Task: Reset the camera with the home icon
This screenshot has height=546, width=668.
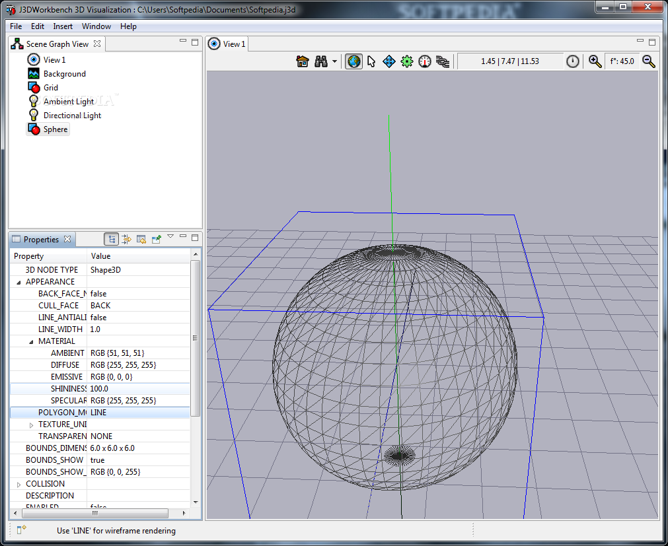Action: click(x=303, y=61)
